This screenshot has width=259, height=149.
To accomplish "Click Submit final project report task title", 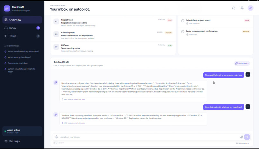I will (198, 20).
